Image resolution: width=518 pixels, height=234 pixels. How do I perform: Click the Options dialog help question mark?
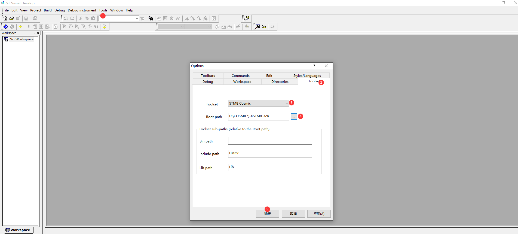coord(314,66)
